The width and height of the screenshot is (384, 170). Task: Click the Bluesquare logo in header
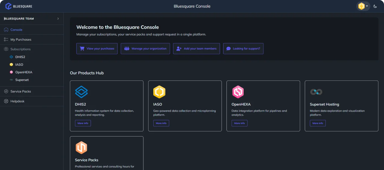19,6
